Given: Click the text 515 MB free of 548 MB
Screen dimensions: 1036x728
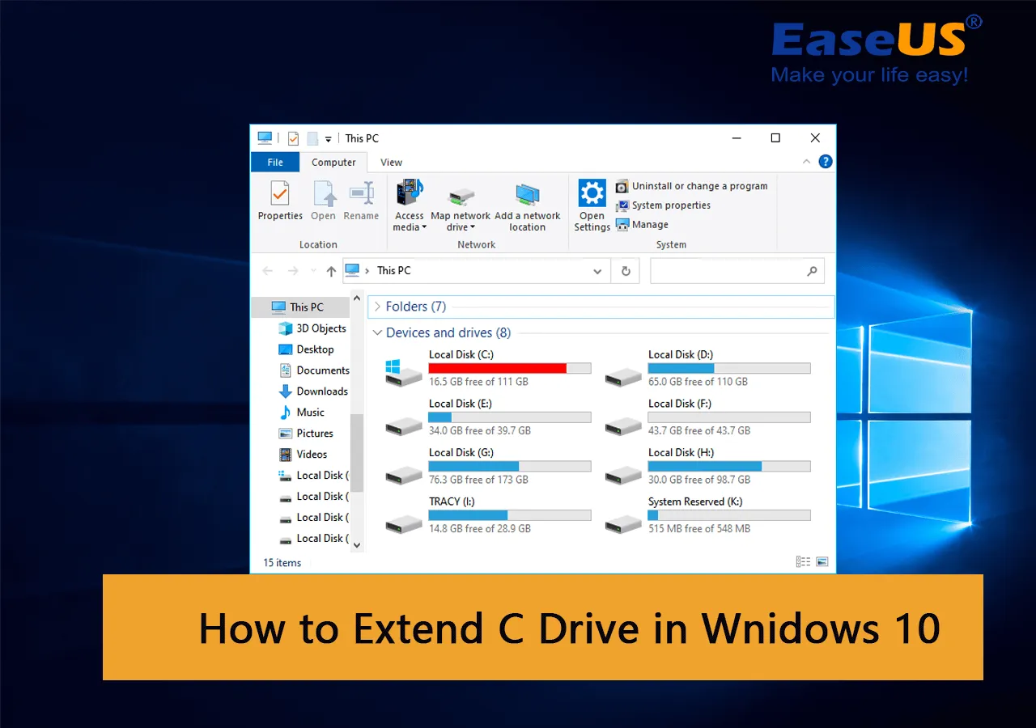Looking at the screenshot, I should [x=699, y=529].
